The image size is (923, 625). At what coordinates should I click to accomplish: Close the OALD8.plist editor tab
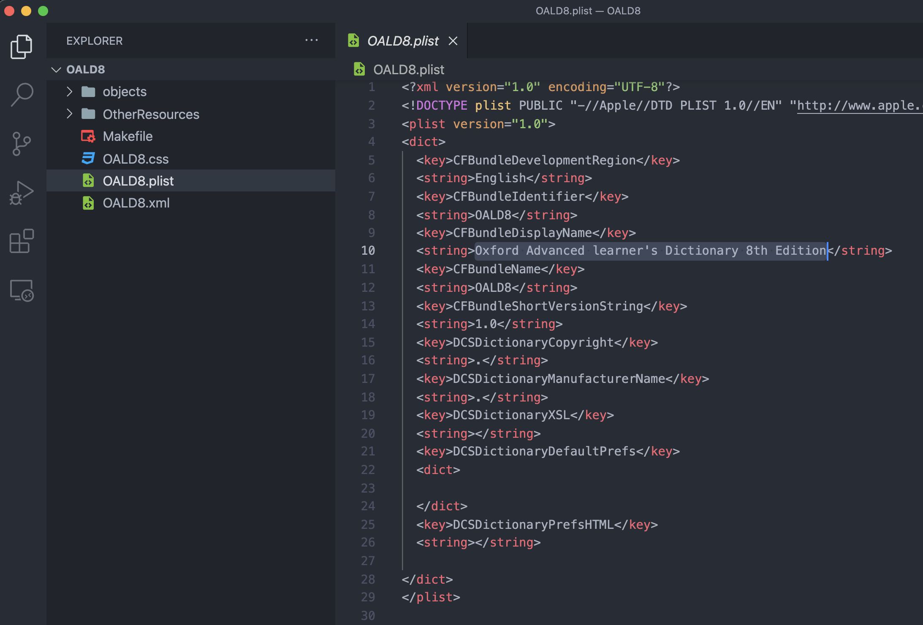point(453,41)
